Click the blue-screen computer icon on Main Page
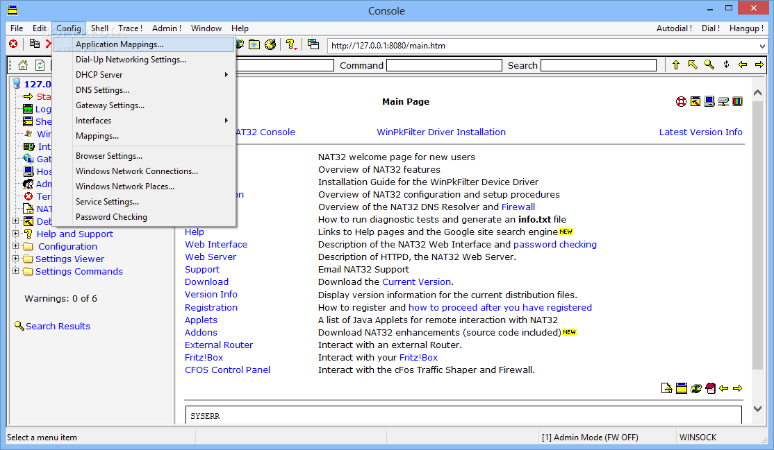Screen dimensions: 774x450 (709, 101)
